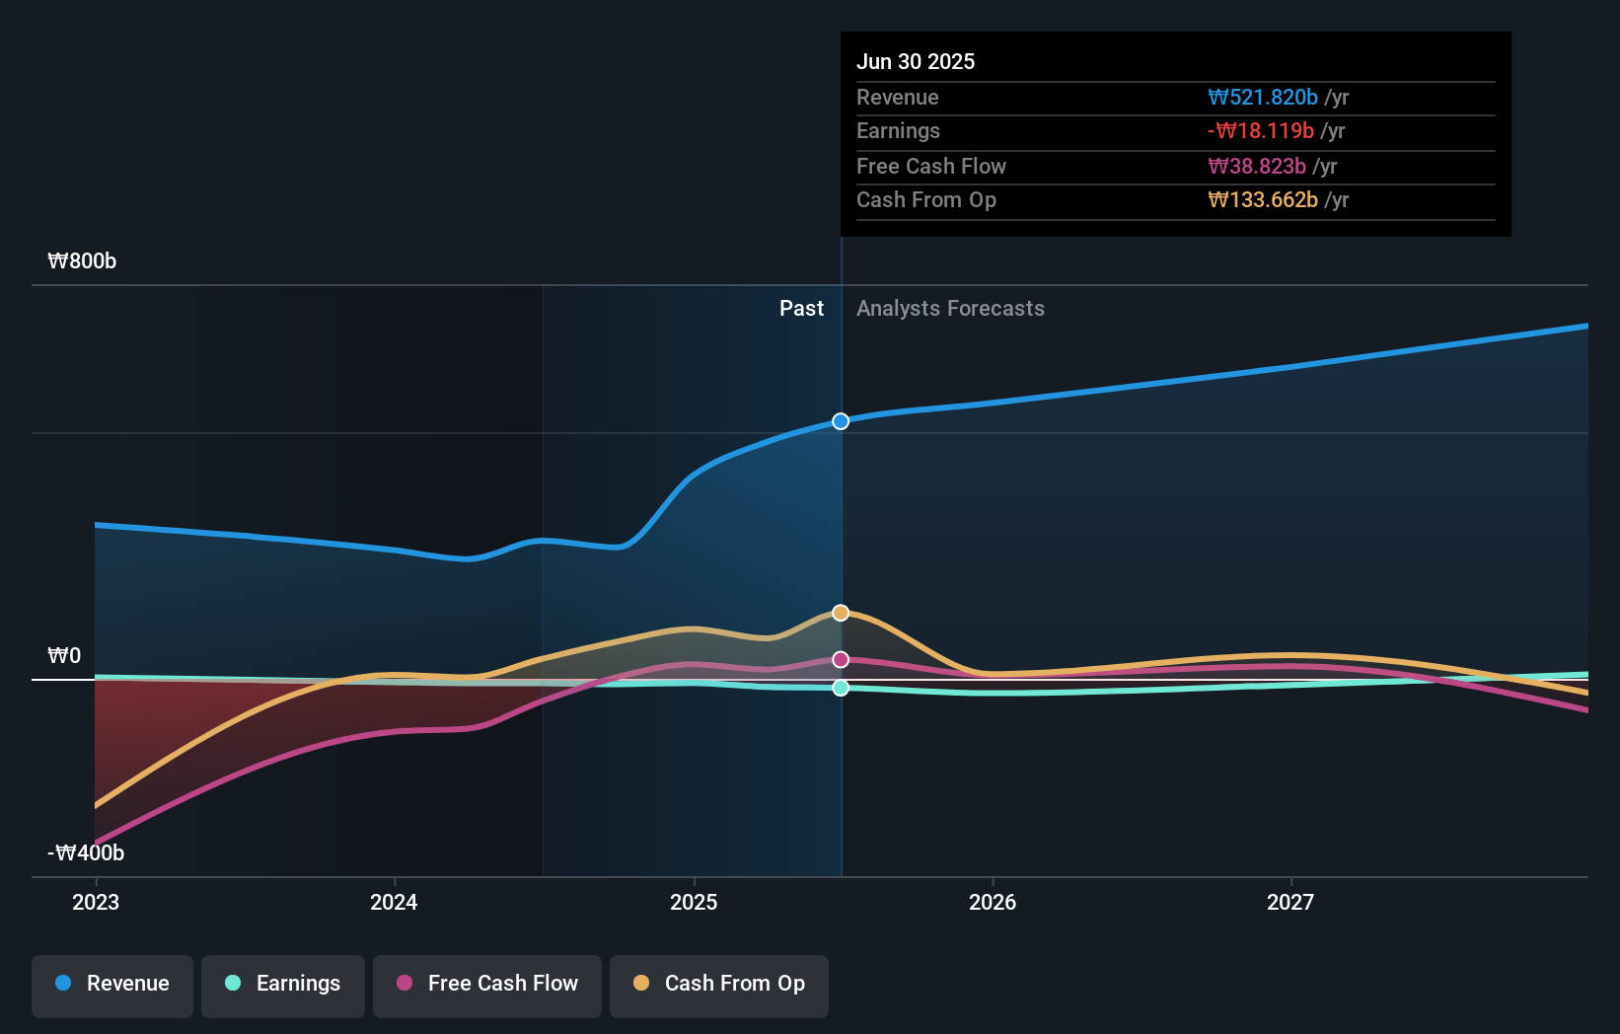The image size is (1620, 1034).
Task: Click the Free Cash Flow legend button
Action: click(x=486, y=984)
